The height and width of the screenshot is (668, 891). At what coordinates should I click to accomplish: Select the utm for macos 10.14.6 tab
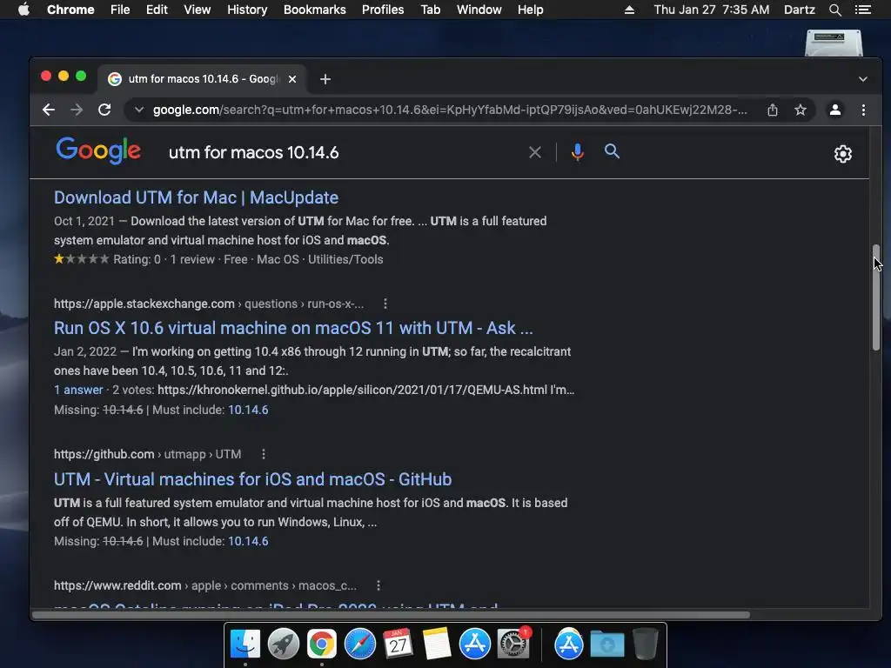point(203,79)
